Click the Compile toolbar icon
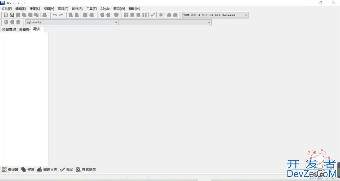This screenshot has width=340, height=181. pyautogui.click(x=126, y=15)
